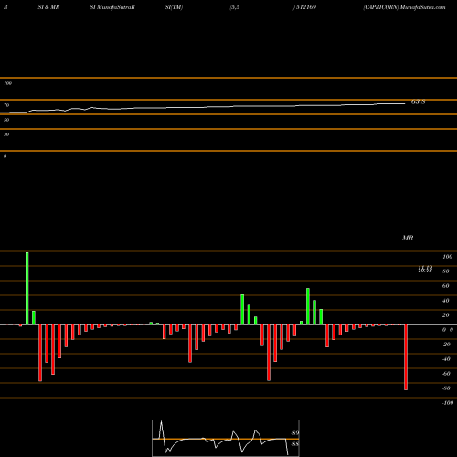Image resolution: width=457 pixels, height=457 pixels.
Task: Click the MR axis "-80" label
Action: [446, 388]
